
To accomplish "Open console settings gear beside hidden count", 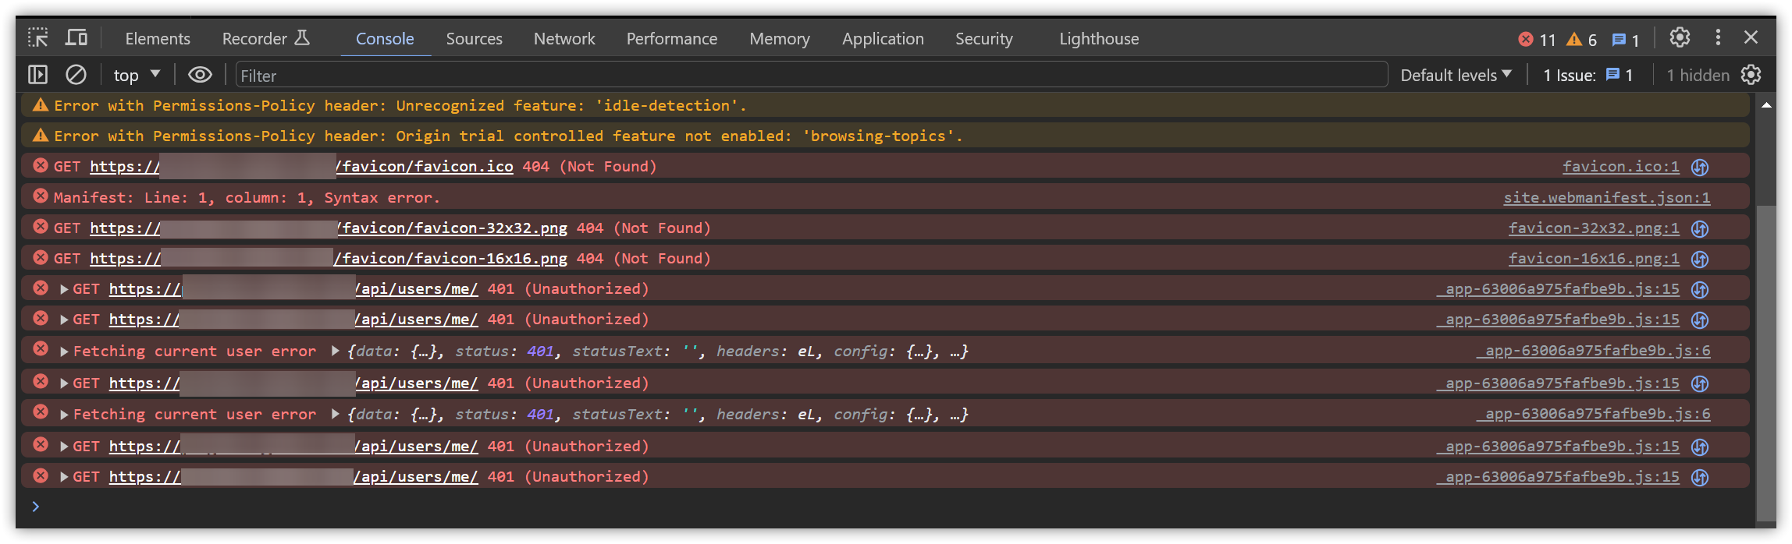I will (x=1751, y=75).
